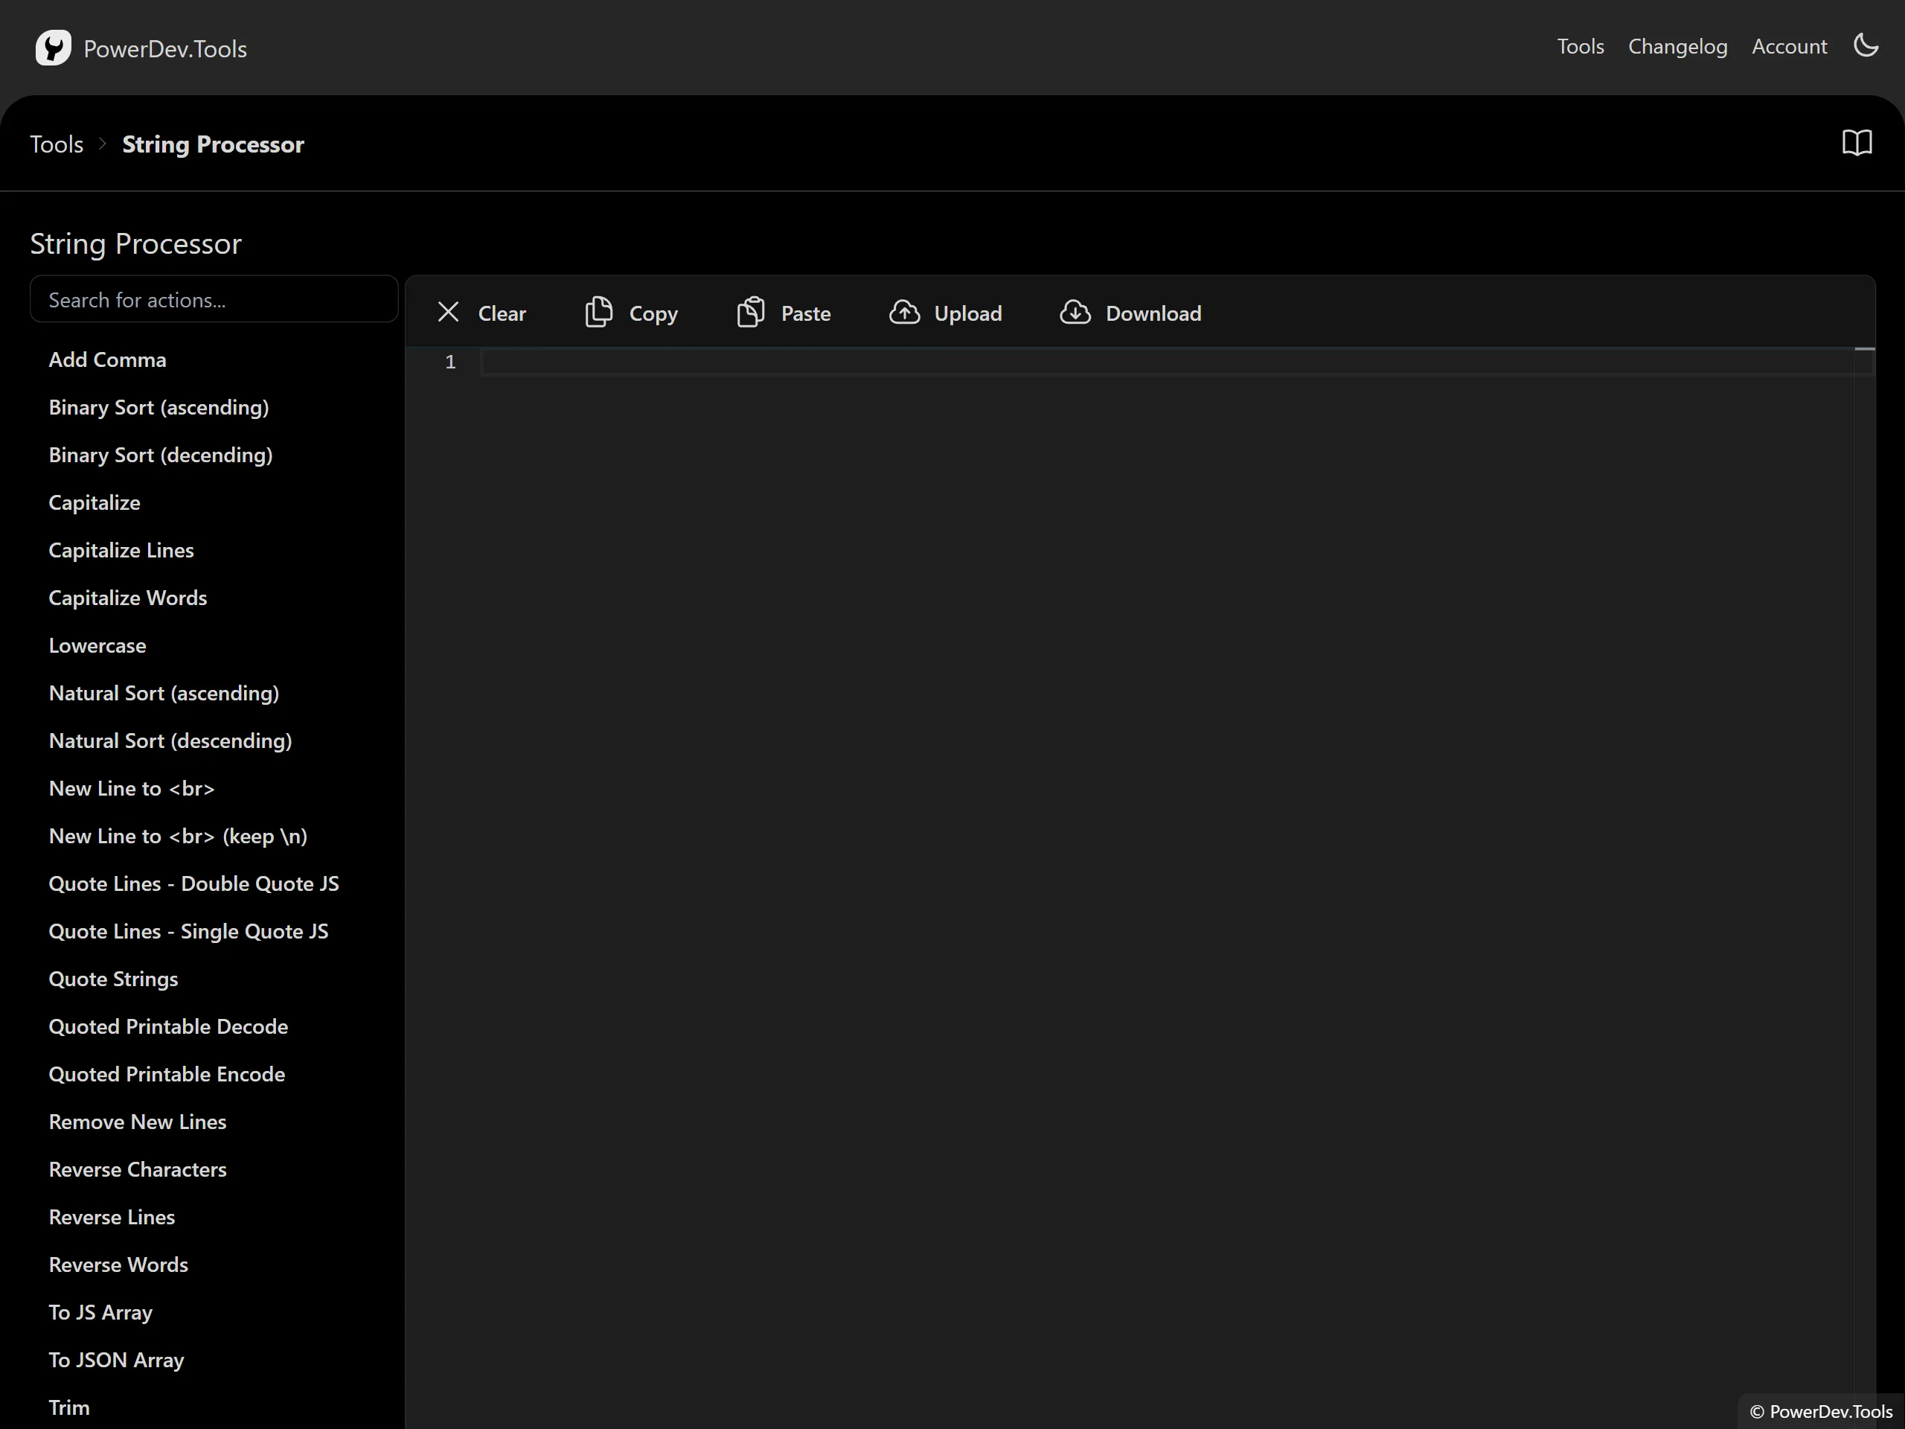This screenshot has height=1429, width=1905.
Task: Go to the Account page
Action: 1789,46
